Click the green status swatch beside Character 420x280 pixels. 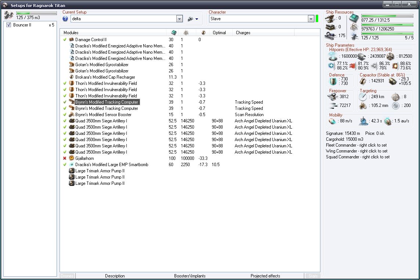(x=317, y=19)
